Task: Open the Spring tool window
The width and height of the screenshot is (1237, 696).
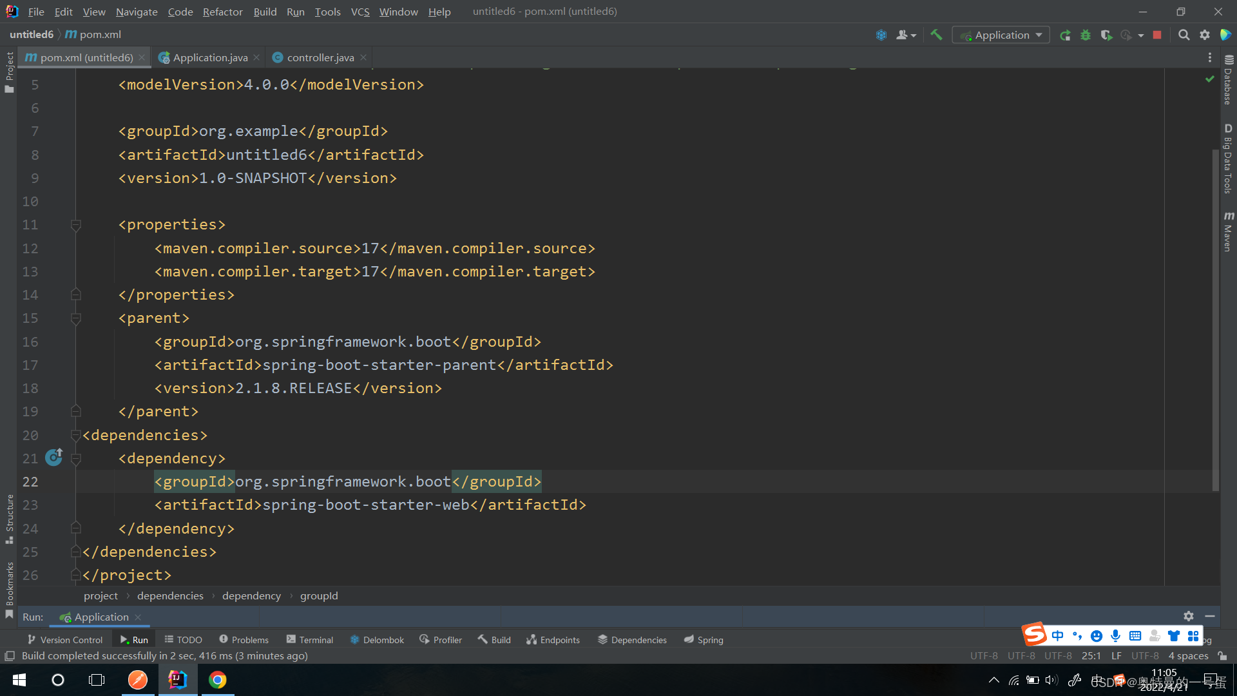Action: click(x=704, y=639)
